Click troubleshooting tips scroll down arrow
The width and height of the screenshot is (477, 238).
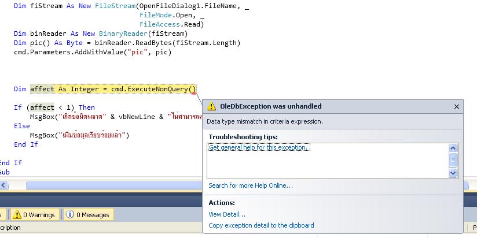pyautogui.click(x=453, y=173)
